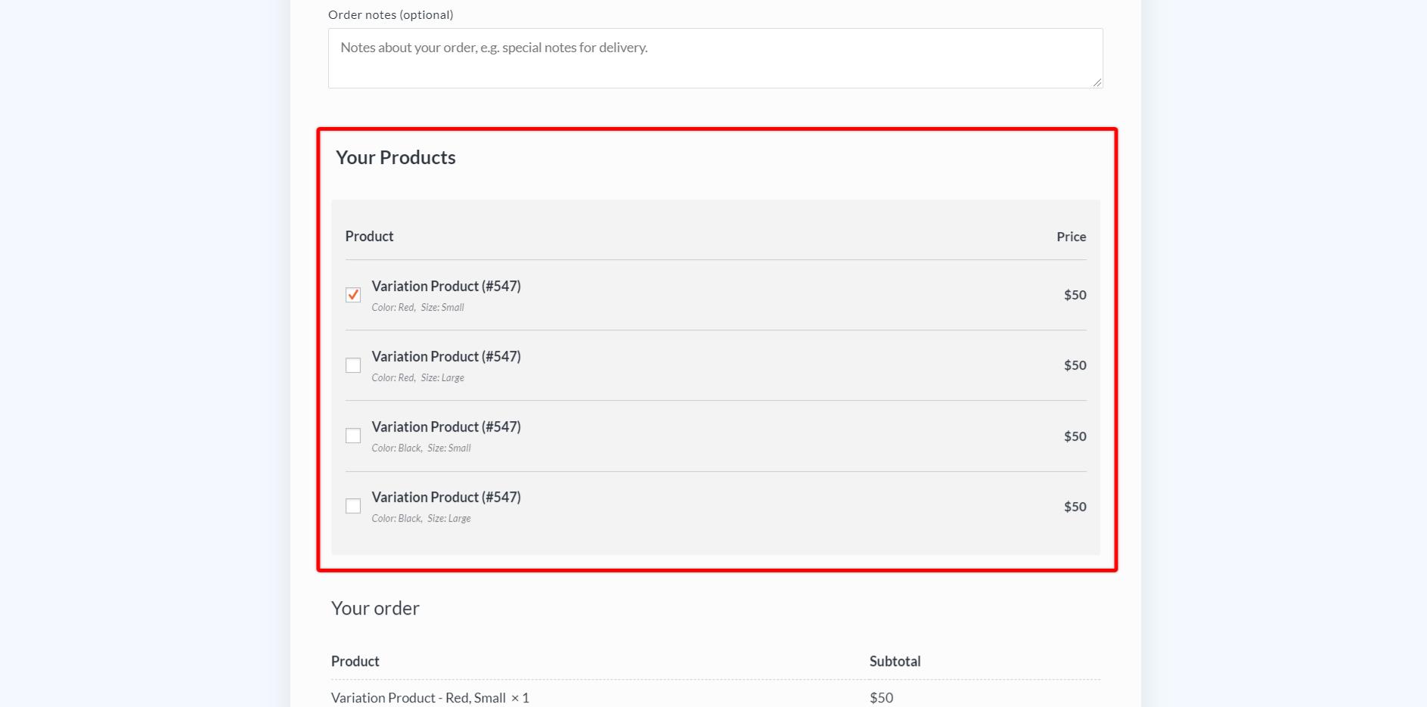Click the 'Order notes (optional)' label
1427x707 pixels.
coord(390,15)
